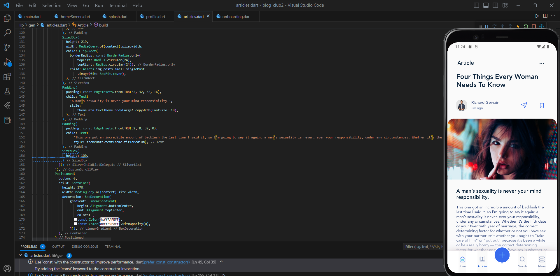Switch to the OUTPUT panel tab

(58, 247)
